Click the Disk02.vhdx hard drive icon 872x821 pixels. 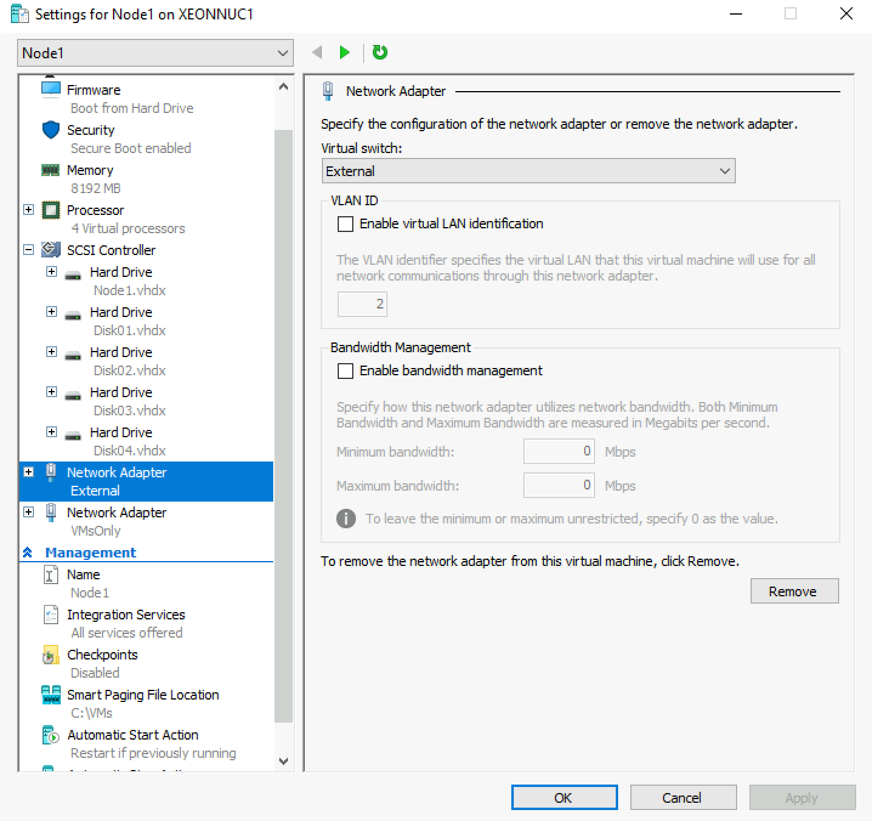point(73,355)
